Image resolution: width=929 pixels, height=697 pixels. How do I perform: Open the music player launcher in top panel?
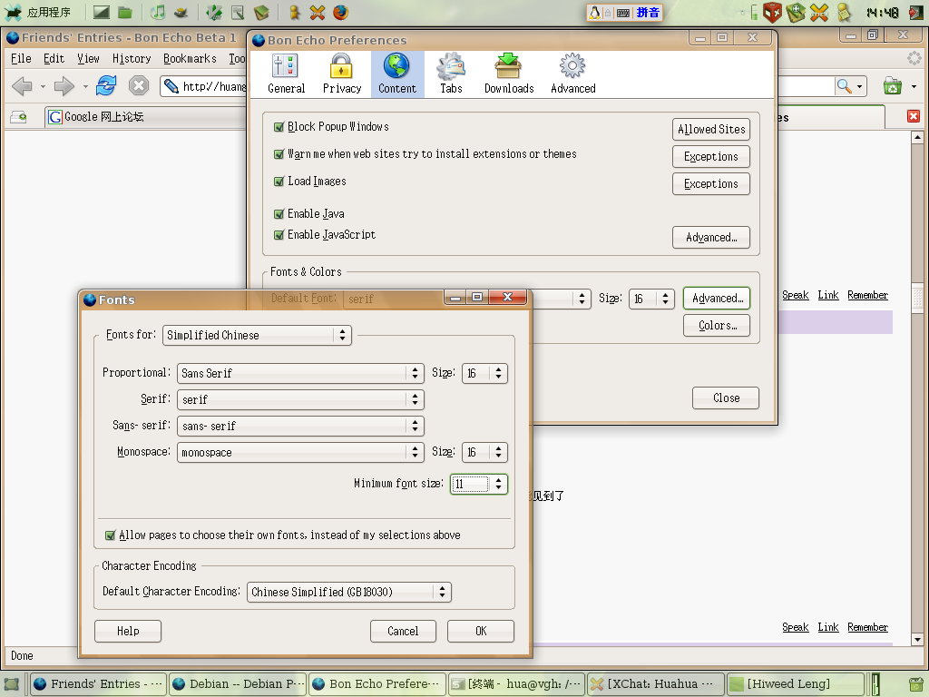coord(158,12)
